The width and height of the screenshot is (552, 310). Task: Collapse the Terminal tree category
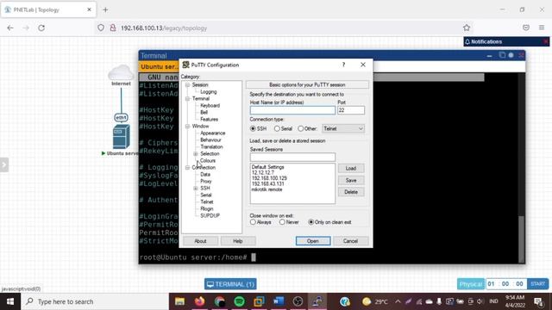tap(188, 98)
